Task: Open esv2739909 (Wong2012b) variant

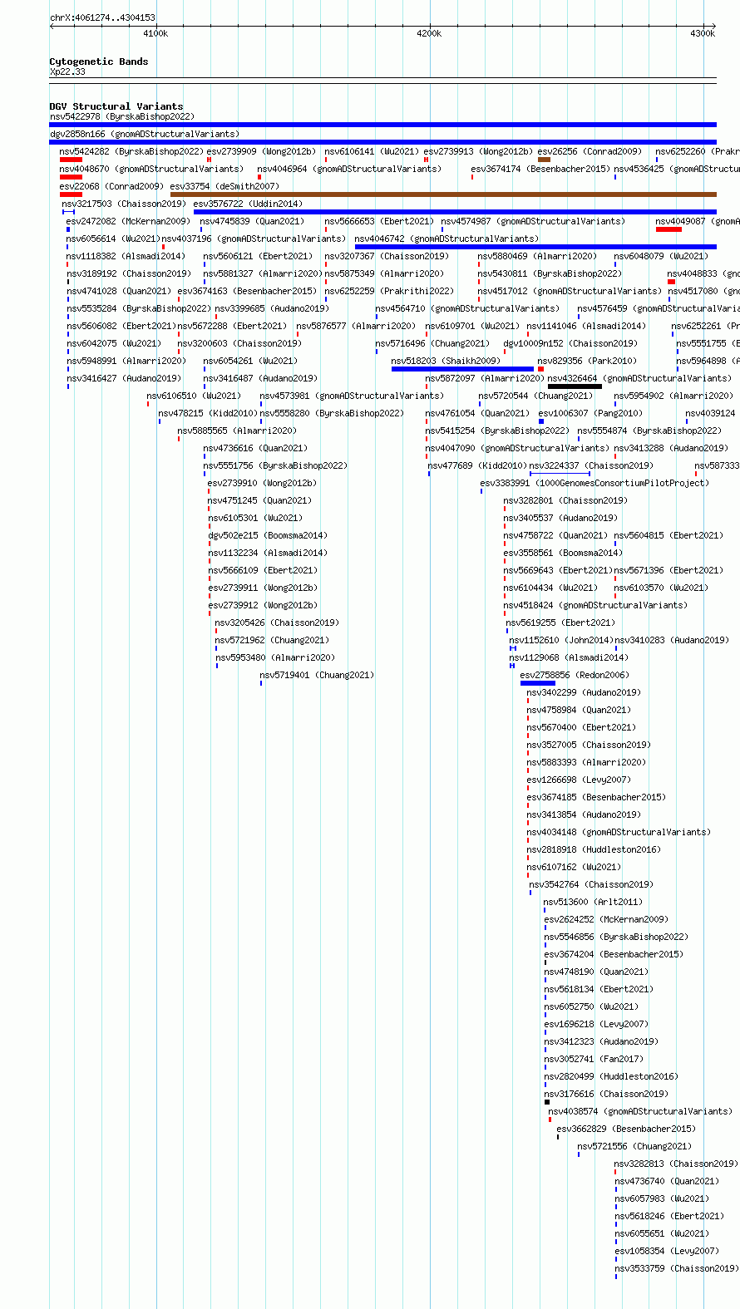Action: click(261, 152)
